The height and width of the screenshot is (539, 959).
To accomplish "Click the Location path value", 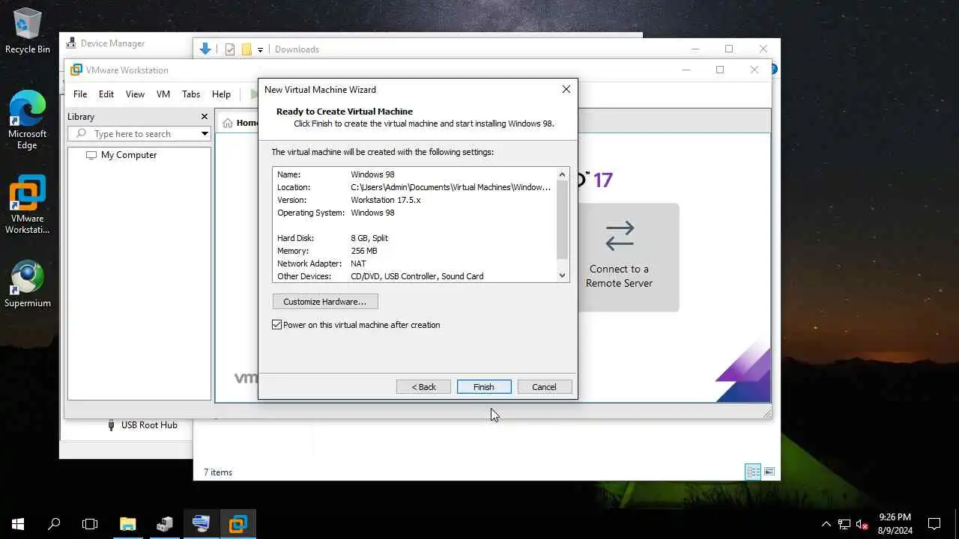I will tap(451, 187).
